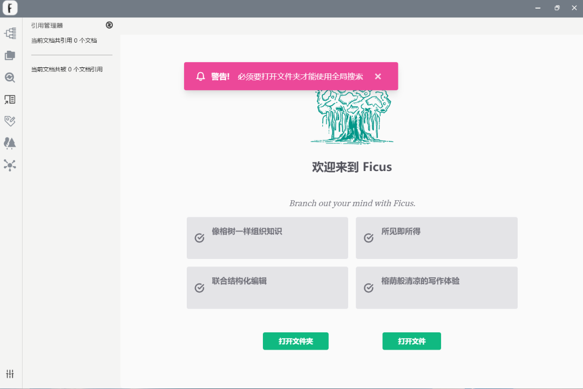This screenshot has height=389, width=583.
Task: Refresh the reference manager with the sync icon
Action: [x=109, y=25]
